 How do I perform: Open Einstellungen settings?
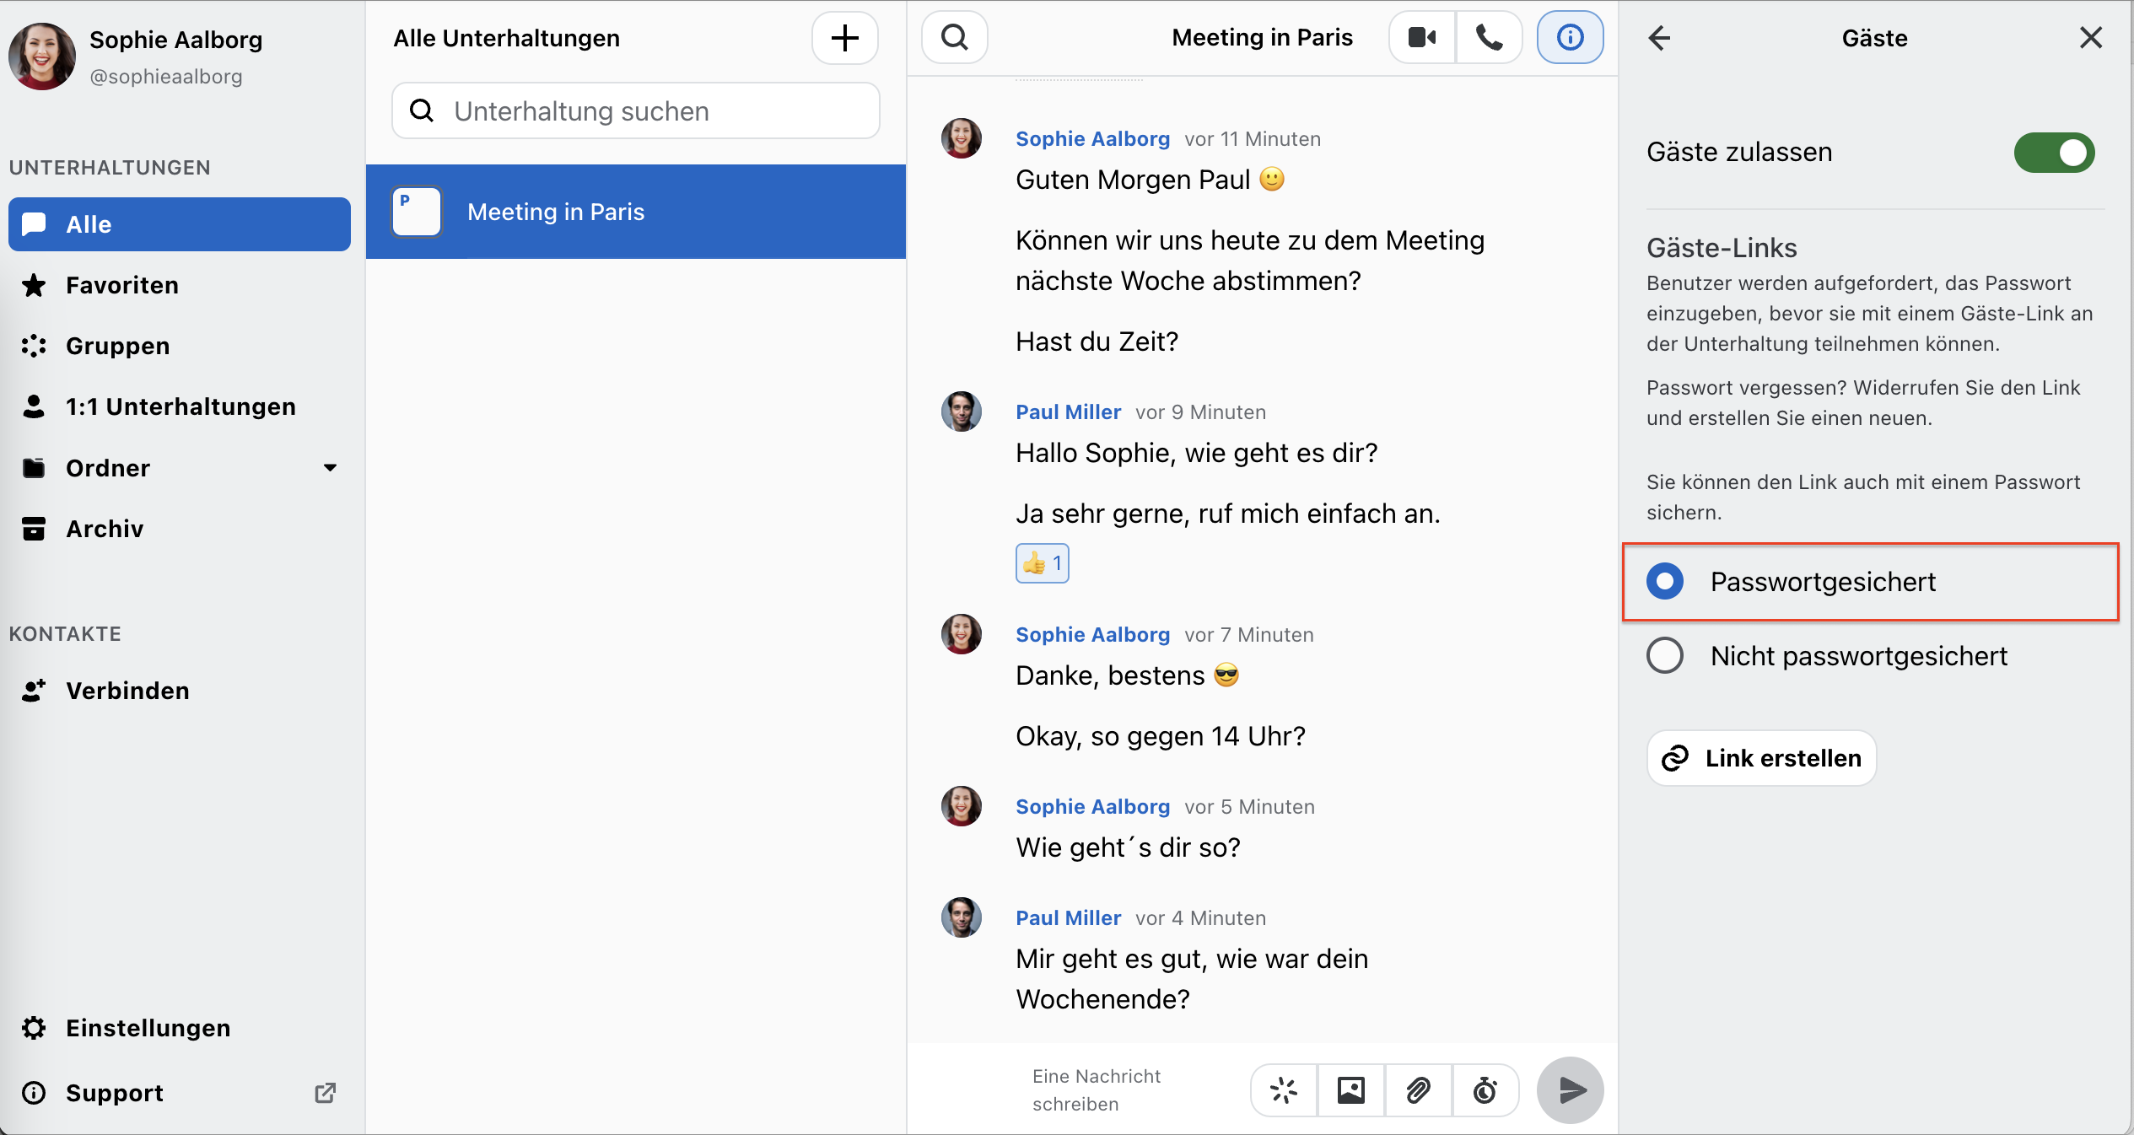[x=180, y=1028]
